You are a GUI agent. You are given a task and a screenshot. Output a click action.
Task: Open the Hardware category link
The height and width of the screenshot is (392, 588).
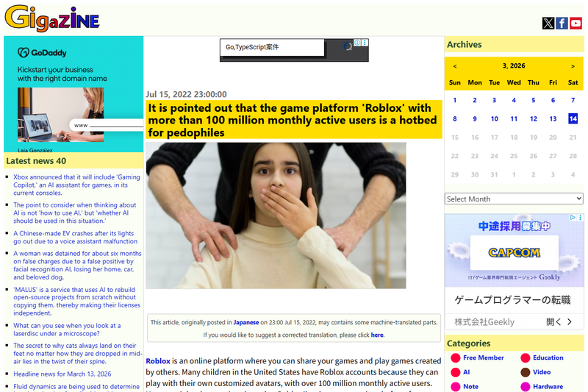[x=548, y=386]
